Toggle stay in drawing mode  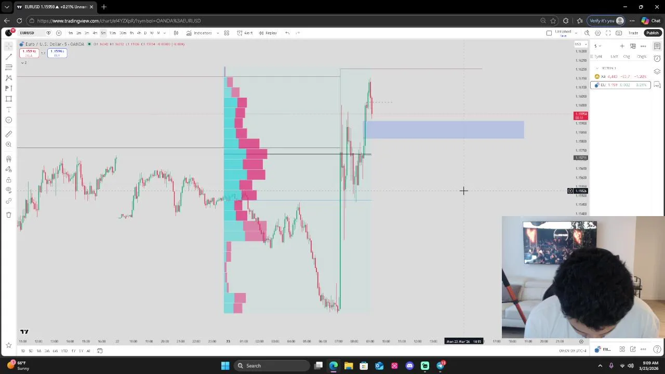[x=9, y=169]
